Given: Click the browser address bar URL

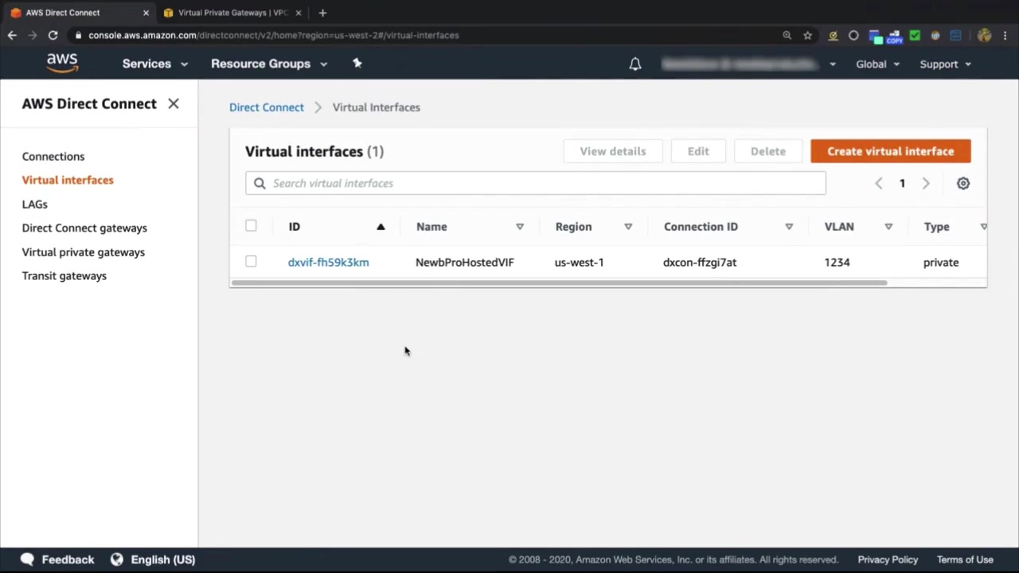Looking at the screenshot, I should 273,35.
